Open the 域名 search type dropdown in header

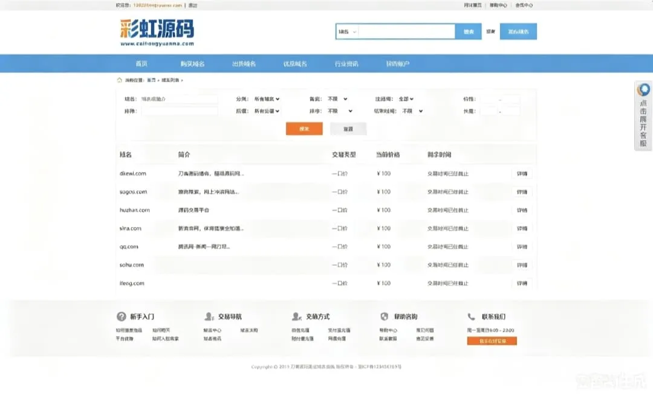pos(347,31)
